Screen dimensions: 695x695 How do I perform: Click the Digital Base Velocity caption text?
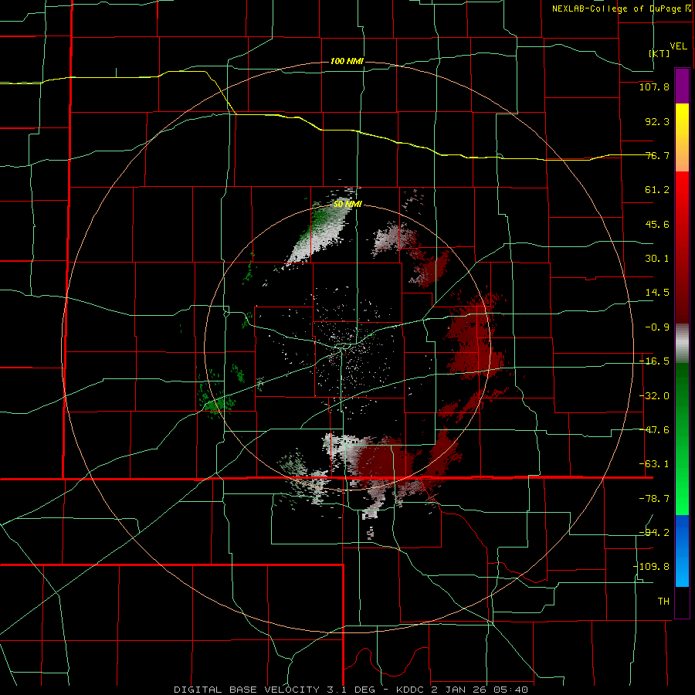[351, 690]
